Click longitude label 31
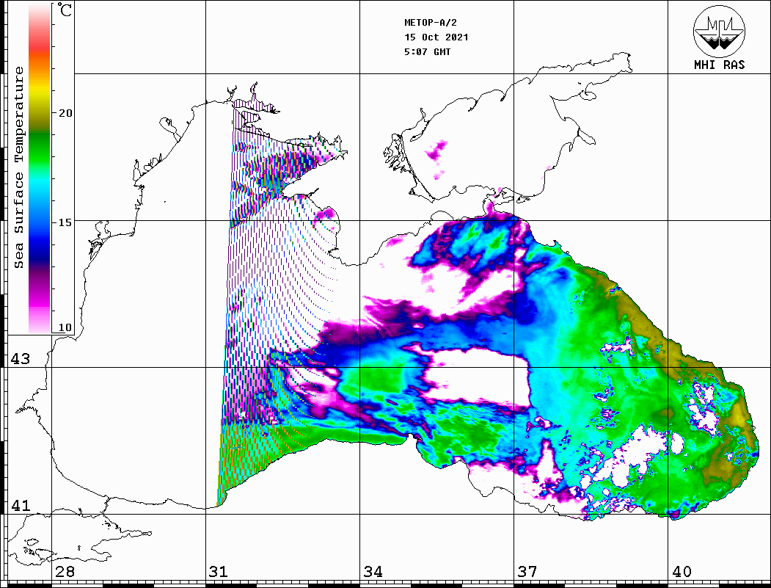Viewport: 771px width, 588px height. [219, 571]
